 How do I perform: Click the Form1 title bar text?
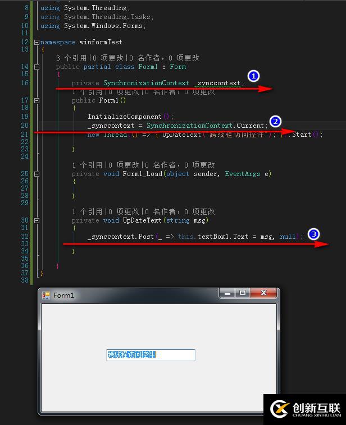tap(63, 295)
